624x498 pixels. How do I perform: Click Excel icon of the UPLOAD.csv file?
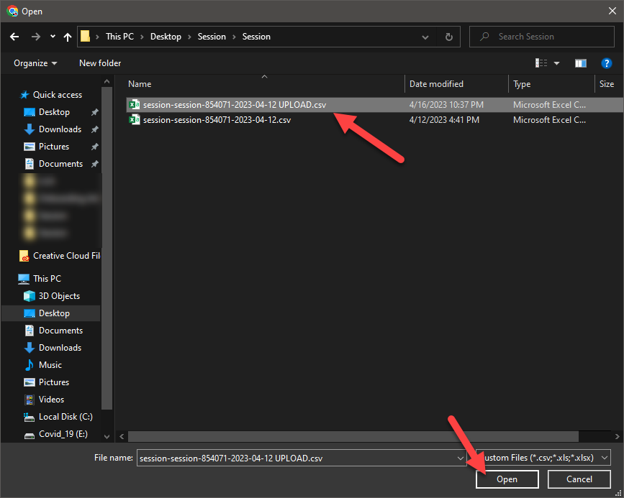tap(135, 104)
